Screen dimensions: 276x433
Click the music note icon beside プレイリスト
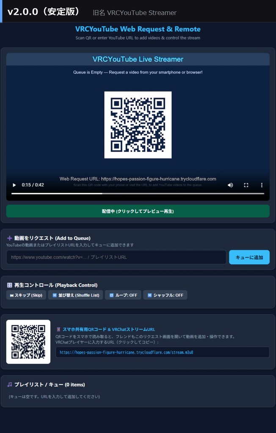pos(9,384)
